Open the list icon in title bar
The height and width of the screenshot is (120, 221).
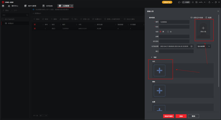point(193,2)
